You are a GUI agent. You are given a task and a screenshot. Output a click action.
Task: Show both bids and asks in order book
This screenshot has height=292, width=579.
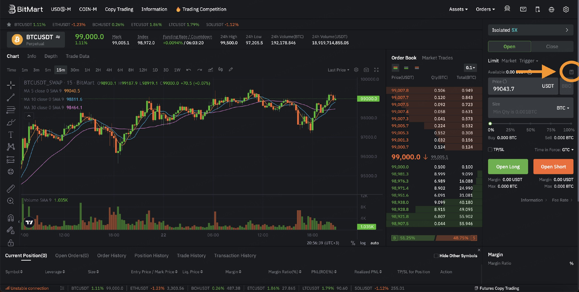click(x=395, y=68)
